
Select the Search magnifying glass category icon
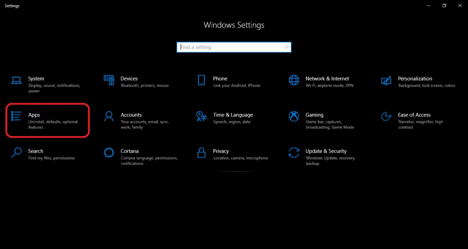tap(17, 152)
